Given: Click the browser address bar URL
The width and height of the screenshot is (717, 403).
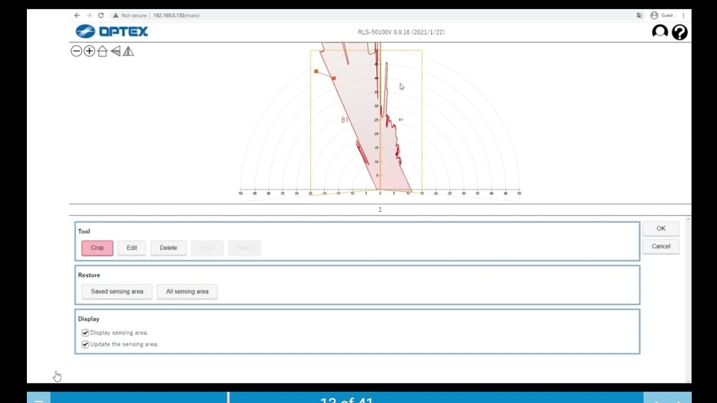Looking at the screenshot, I should (x=176, y=15).
